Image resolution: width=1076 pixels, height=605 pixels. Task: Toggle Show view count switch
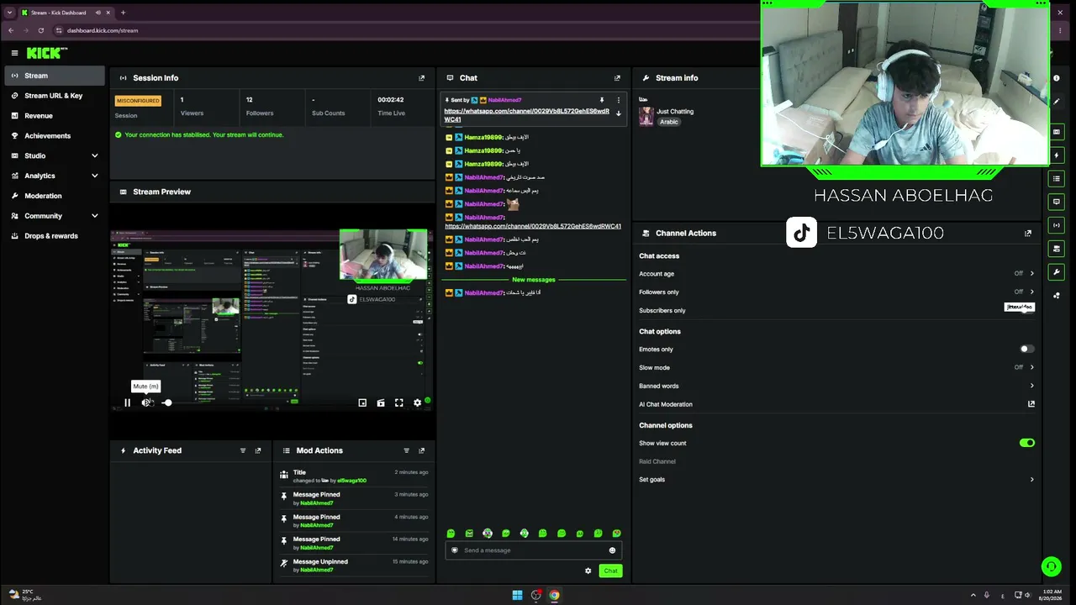1027,443
